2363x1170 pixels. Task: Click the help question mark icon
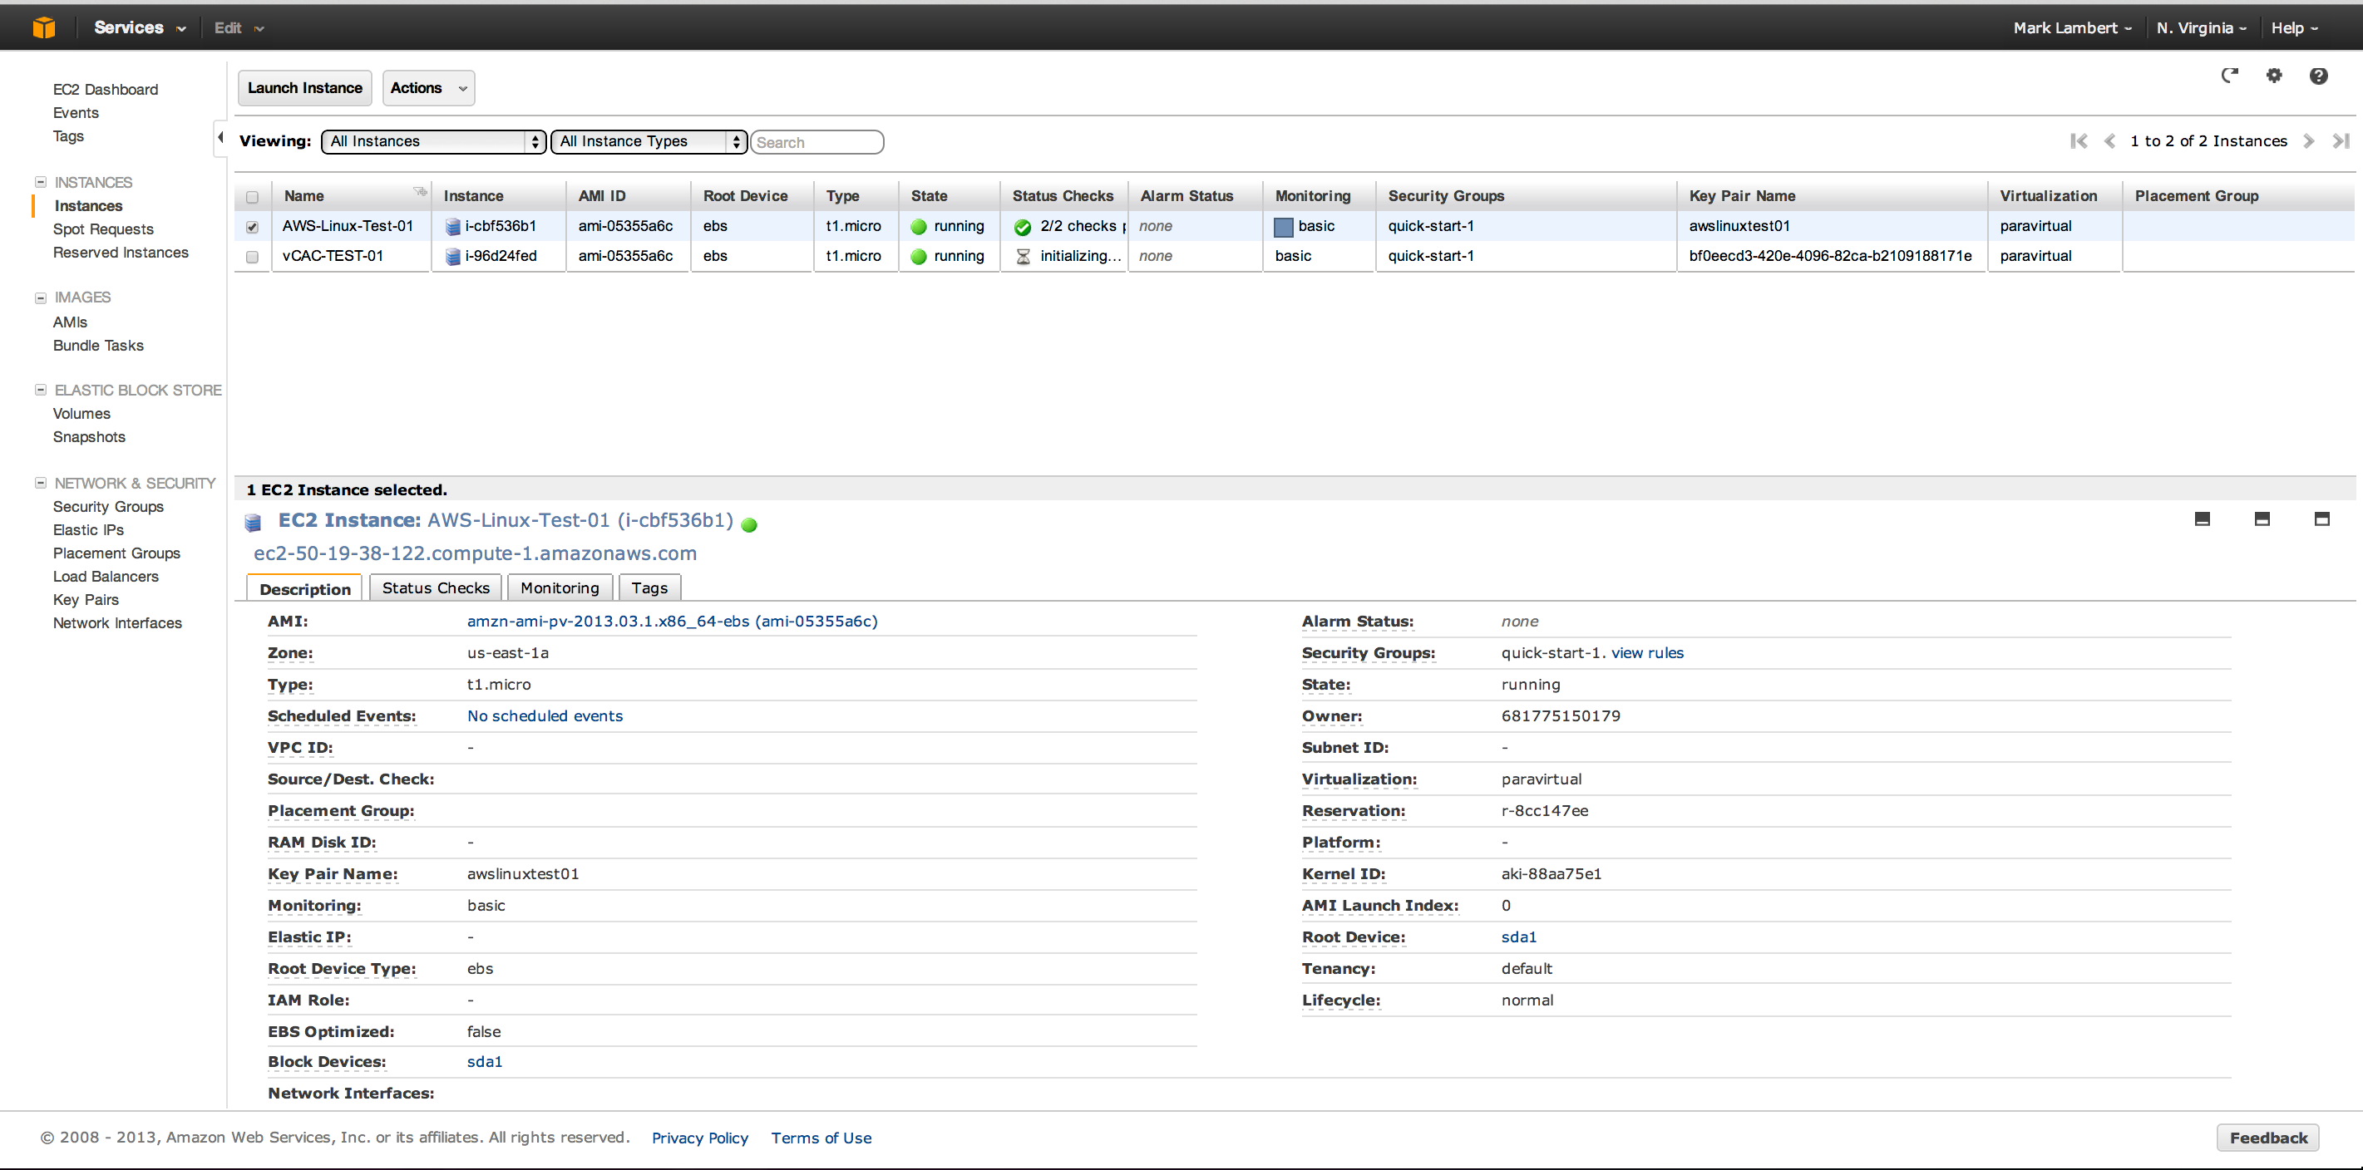[x=2318, y=76]
